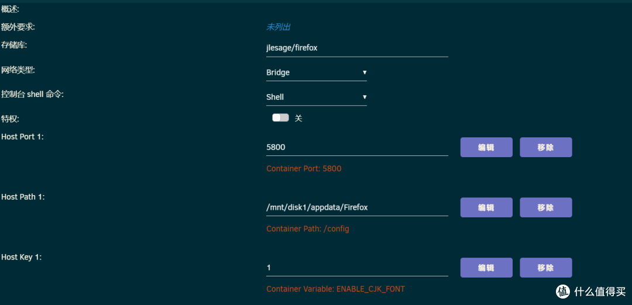Expand the 控制台 shell 命令 dropdown
The height and width of the screenshot is (305, 632).
(x=316, y=97)
